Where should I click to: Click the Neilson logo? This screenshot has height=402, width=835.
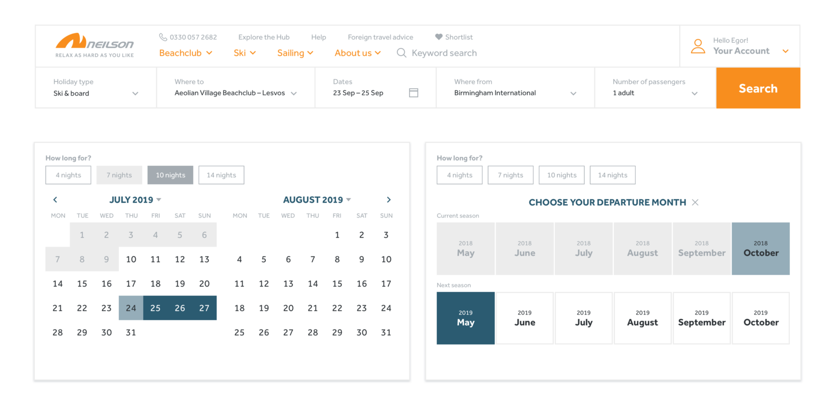coord(94,45)
